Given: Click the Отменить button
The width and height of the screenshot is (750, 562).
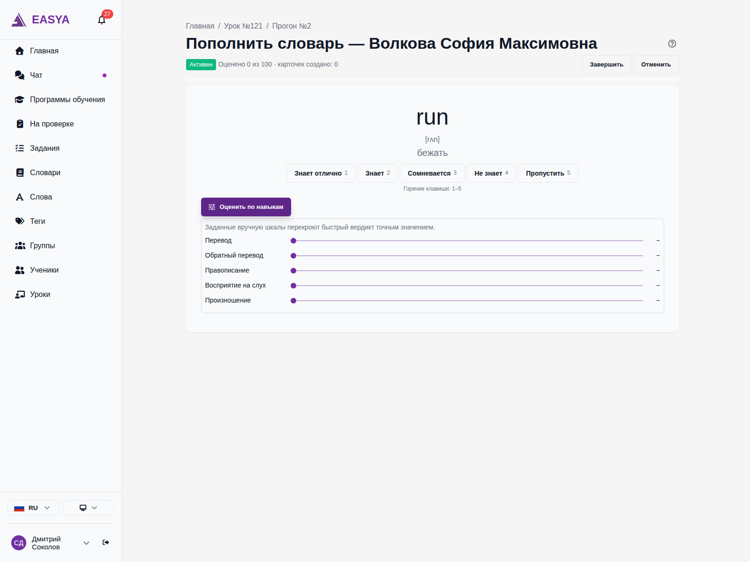Looking at the screenshot, I should [656, 65].
